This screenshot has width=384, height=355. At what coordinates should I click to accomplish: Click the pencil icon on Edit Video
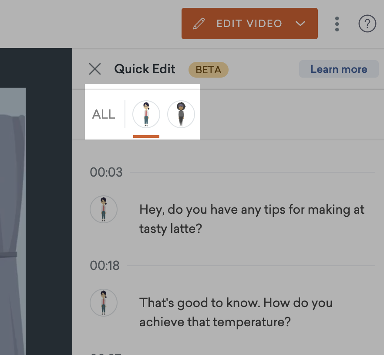point(199,24)
